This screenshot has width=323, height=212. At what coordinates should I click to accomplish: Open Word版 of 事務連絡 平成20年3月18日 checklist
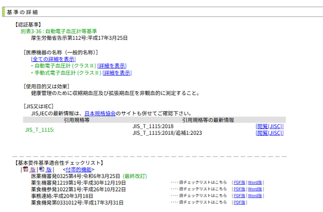[255, 195]
